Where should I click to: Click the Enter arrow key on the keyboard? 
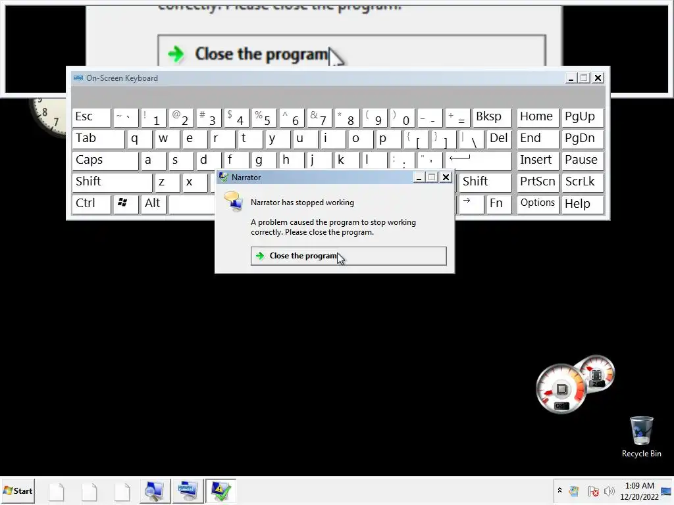(479, 160)
